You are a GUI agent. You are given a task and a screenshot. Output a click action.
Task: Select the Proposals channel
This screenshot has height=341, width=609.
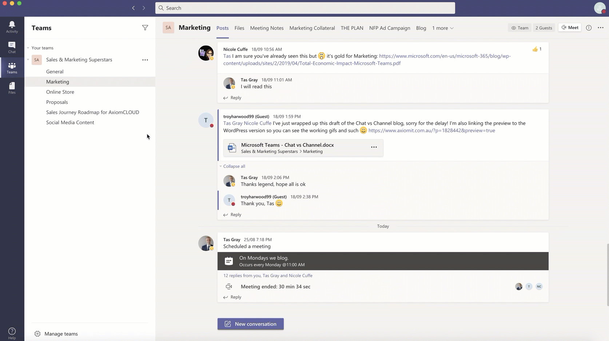90,102
